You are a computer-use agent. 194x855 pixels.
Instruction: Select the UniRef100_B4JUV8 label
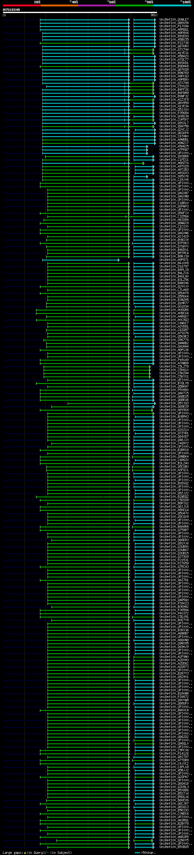174,263
